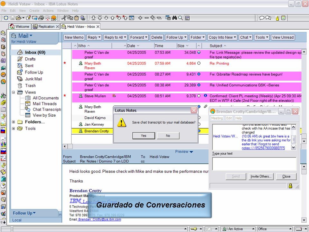
Task: Open Meeting menu in chat window
Action: (x=217, y=118)
